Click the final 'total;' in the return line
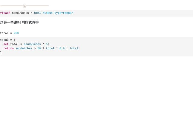The width and height of the screenshot is (193, 121). click(x=75, y=48)
